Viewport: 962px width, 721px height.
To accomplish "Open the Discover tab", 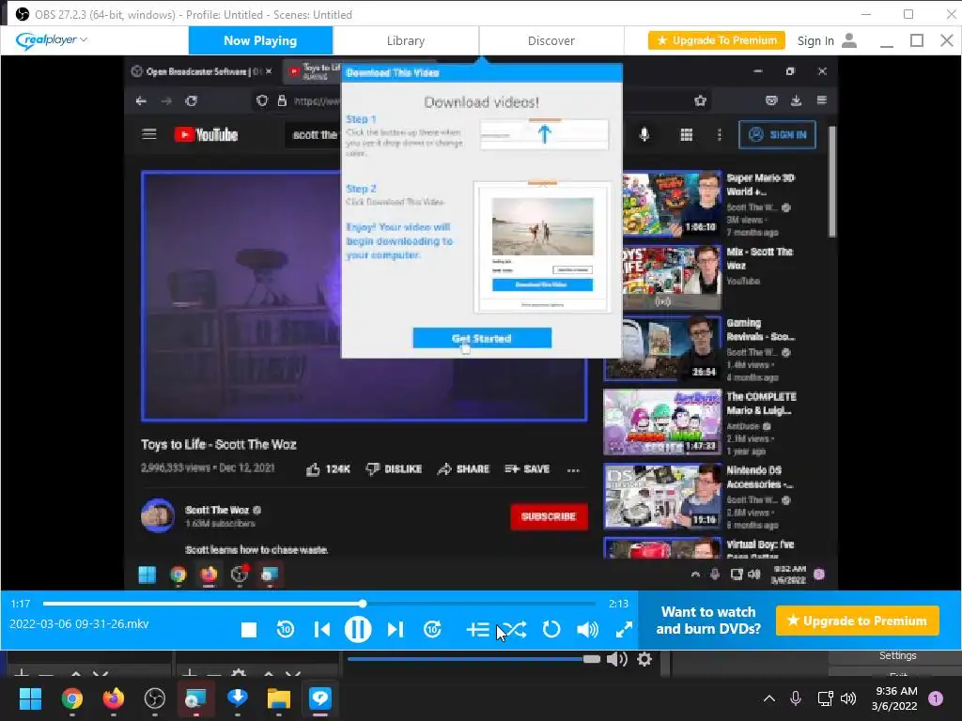I will (x=551, y=40).
